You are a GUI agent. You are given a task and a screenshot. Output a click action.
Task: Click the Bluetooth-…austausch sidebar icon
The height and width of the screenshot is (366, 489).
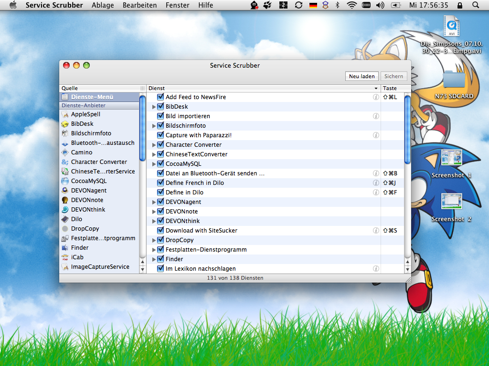point(65,143)
